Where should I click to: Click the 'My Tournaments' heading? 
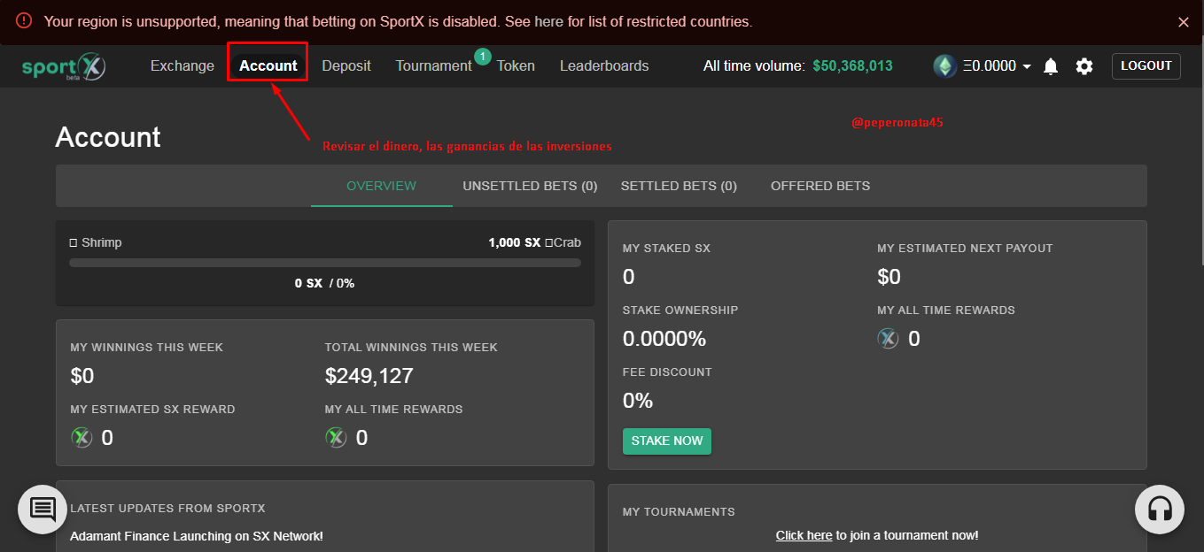679,512
